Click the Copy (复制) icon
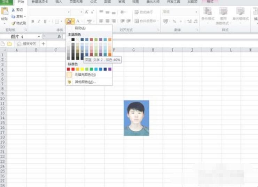 (x=13, y=16)
